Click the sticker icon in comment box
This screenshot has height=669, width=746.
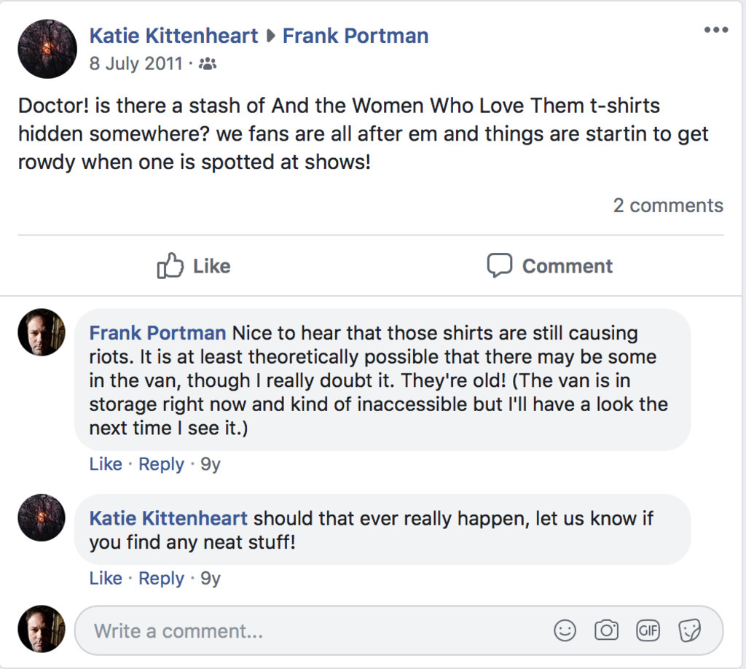click(x=689, y=630)
